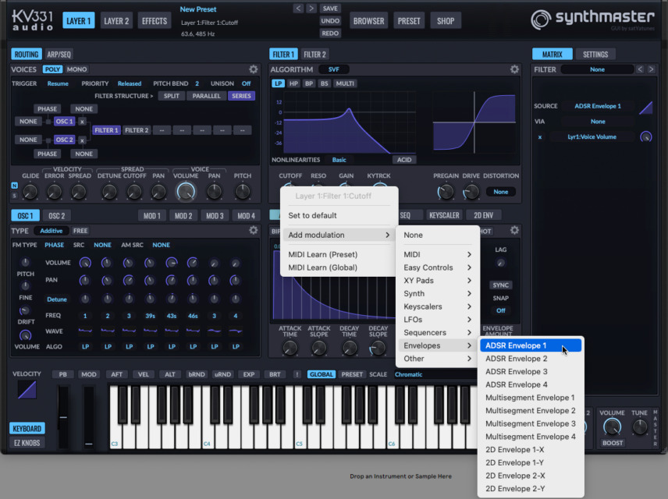Switch to FILTER 2 tab
Viewport: 668px width, 499px height.
(314, 55)
